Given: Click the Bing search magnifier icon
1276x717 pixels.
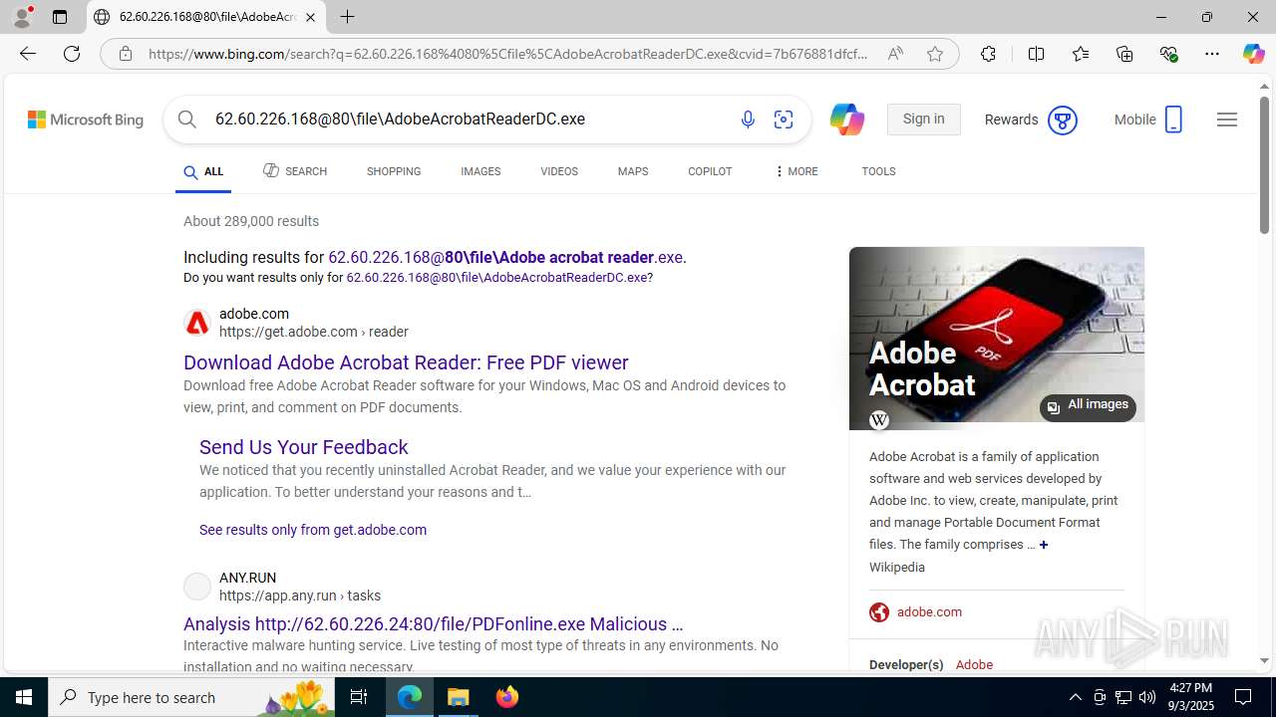Looking at the screenshot, I should [187, 119].
